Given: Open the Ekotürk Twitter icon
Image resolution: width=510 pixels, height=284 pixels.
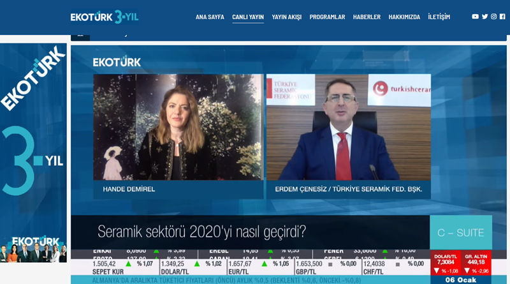Looking at the screenshot, I should point(484,17).
